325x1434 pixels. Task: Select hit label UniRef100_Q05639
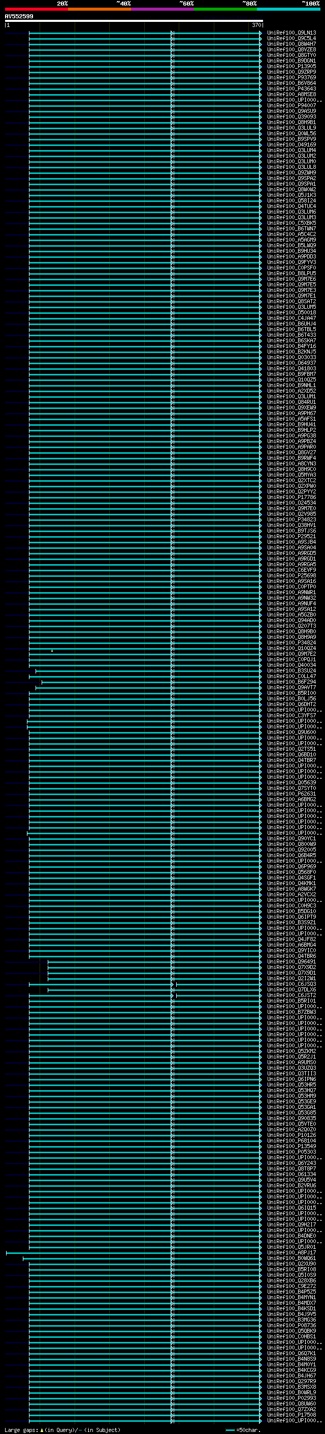pos(291,782)
